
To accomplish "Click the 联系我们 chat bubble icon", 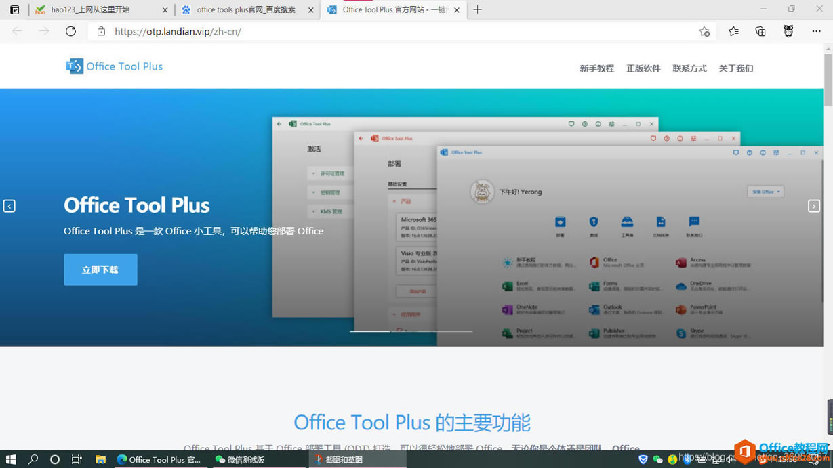I will [693, 221].
